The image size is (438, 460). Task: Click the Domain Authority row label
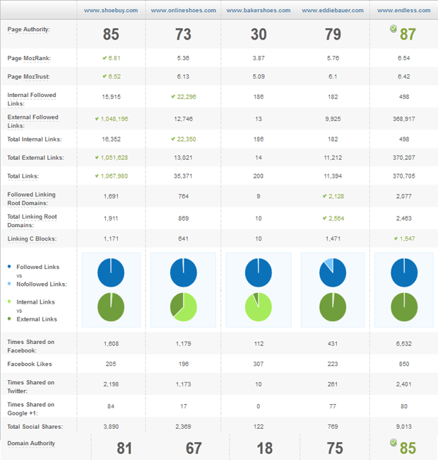31,443
